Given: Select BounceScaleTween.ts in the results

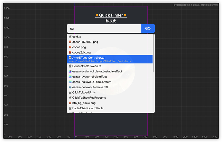Looking at the screenshot, I should click(x=110, y=66).
